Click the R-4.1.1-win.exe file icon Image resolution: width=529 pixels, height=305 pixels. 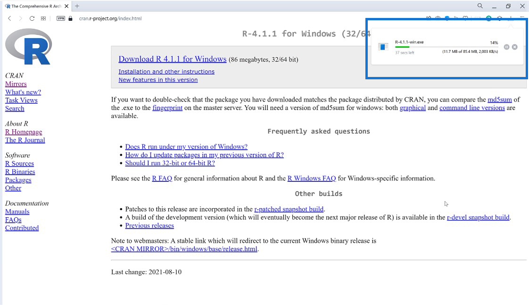coord(382,47)
